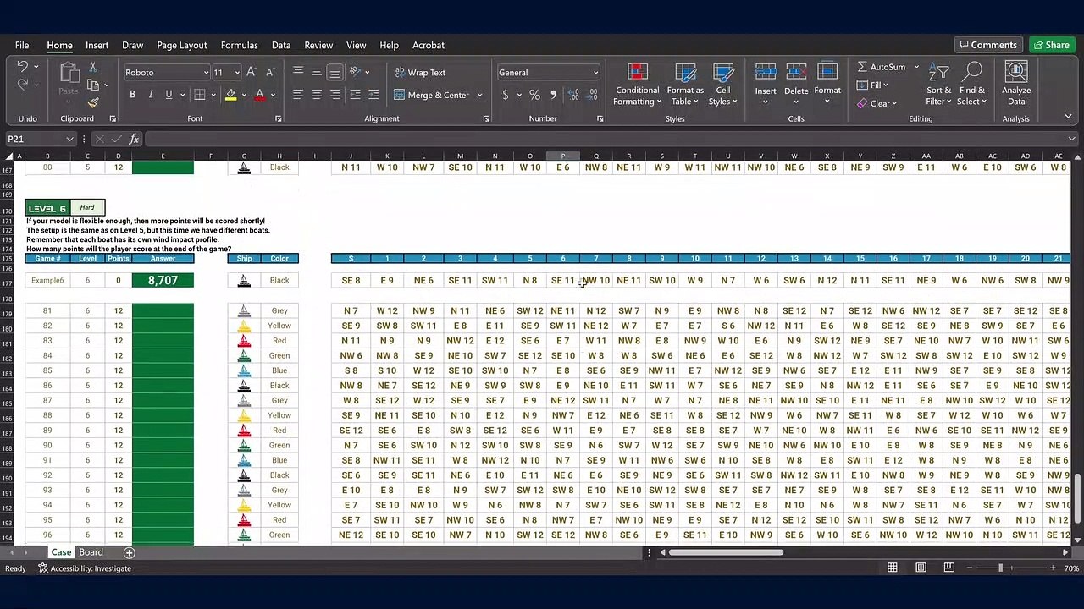The height and width of the screenshot is (609, 1084).
Task: Select the green 8,707 answer cell
Action: [x=163, y=280]
